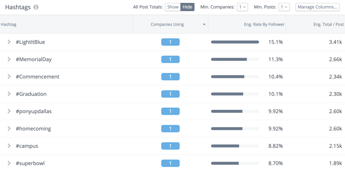The width and height of the screenshot is (345, 171).
Task: Open the Manage Columns dialog
Action: [x=317, y=7]
